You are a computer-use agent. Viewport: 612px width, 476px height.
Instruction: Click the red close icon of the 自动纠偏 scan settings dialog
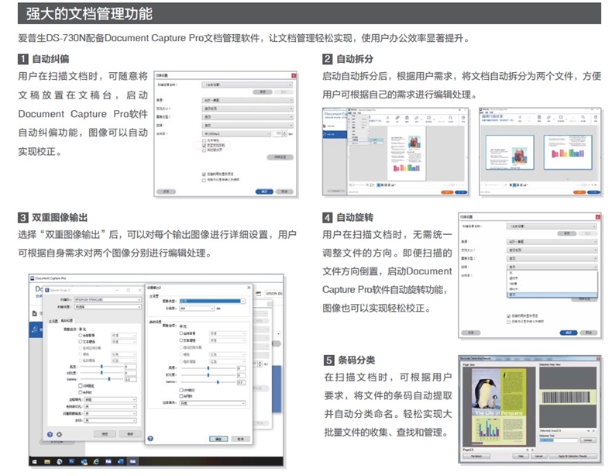coord(294,75)
